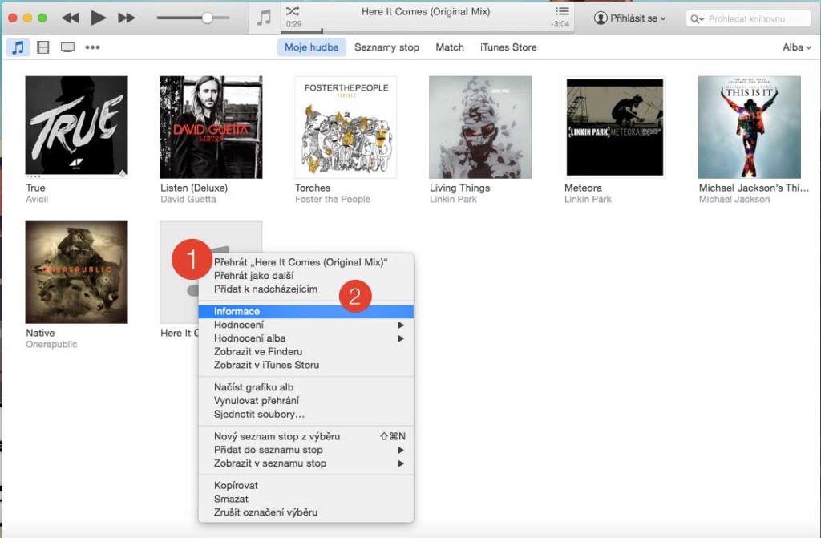Viewport: 821px width, 538px height.
Task: Switch to the Match tab
Action: click(x=450, y=47)
